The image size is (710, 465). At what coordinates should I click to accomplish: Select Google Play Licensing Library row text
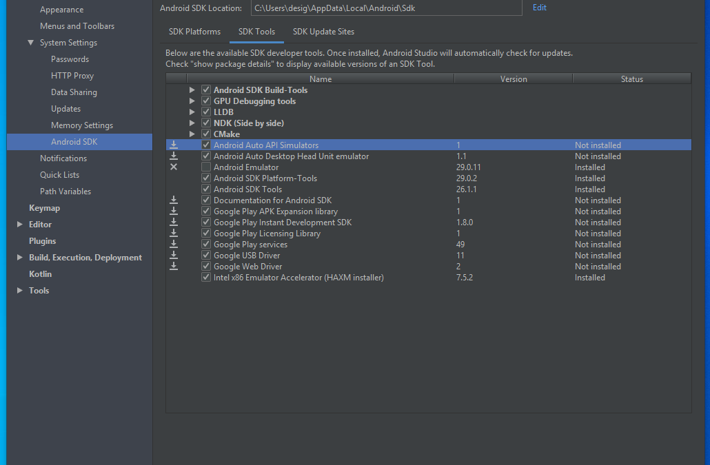tap(267, 234)
